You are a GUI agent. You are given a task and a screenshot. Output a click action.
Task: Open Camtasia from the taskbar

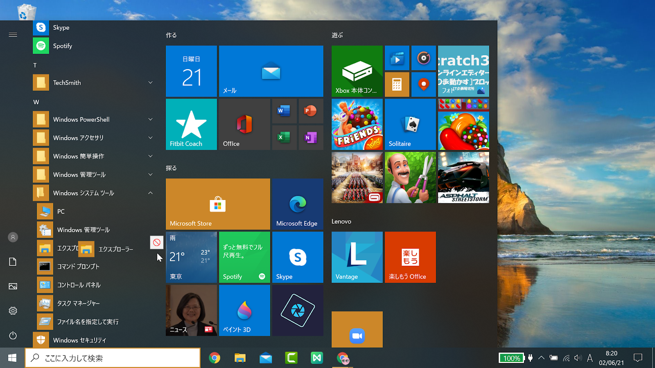click(291, 358)
